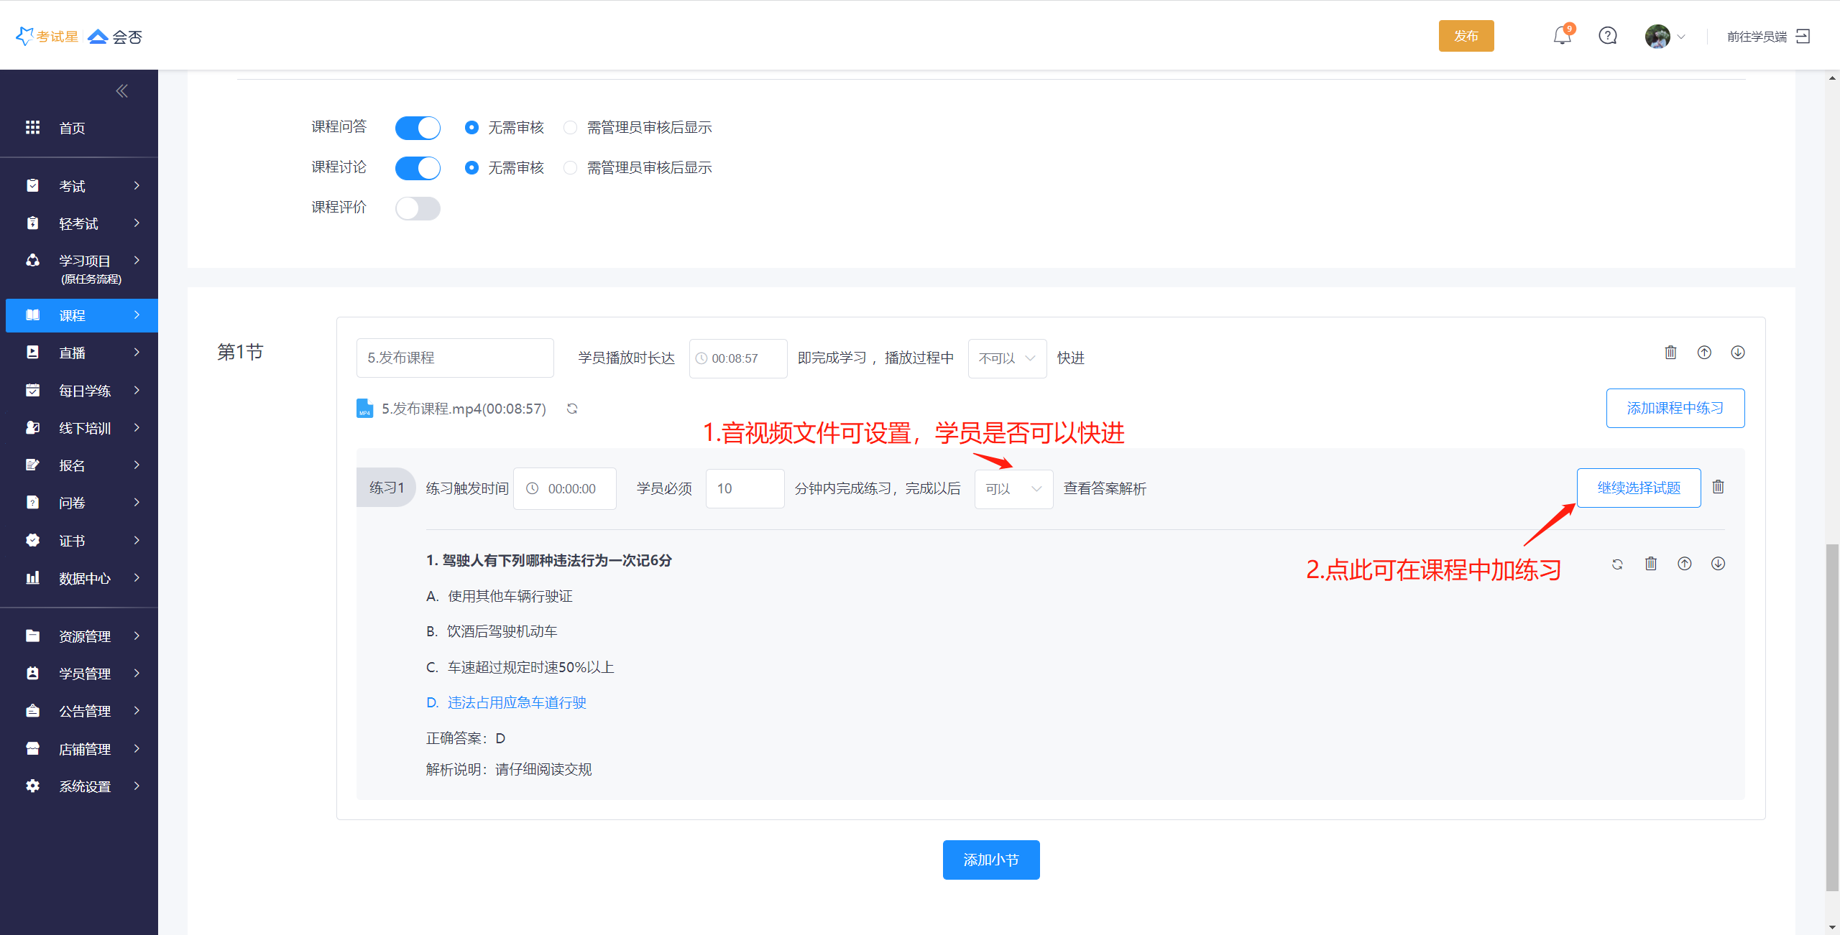This screenshot has height=935, width=1840.
Task: Turn off the 课程问答 switch
Action: [418, 128]
